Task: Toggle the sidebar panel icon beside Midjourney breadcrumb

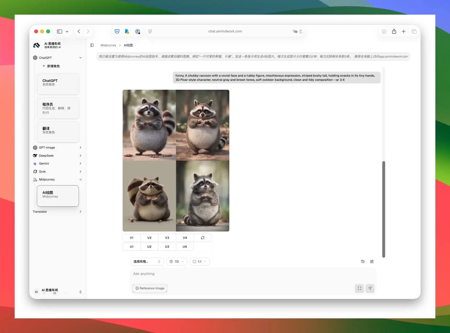Action: (92, 45)
